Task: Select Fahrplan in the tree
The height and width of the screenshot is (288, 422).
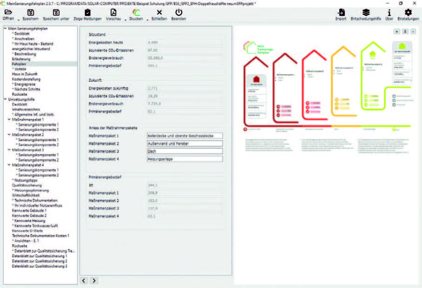Action: point(19,64)
